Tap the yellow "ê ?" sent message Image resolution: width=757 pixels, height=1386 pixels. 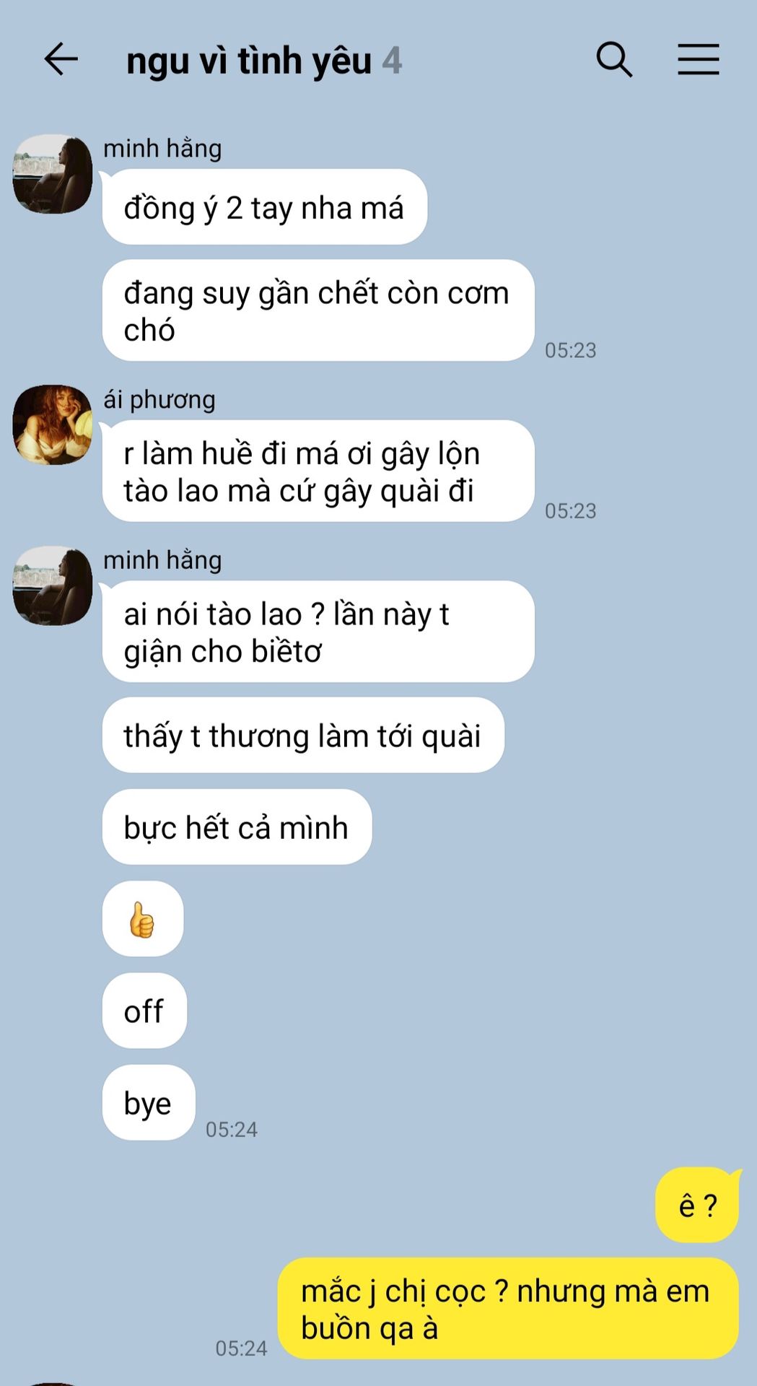[698, 1205]
